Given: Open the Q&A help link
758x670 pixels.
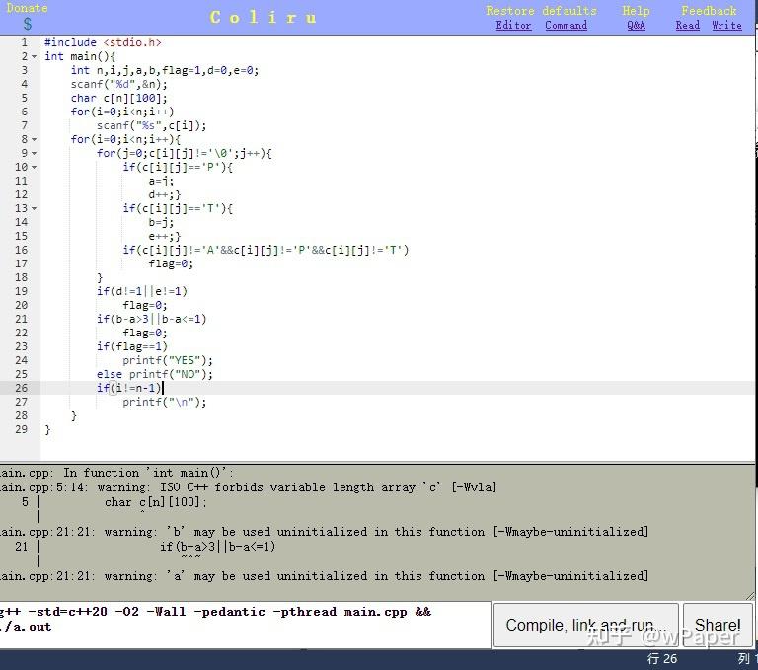Looking at the screenshot, I should [636, 25].
